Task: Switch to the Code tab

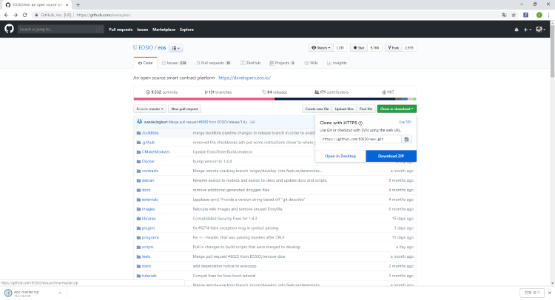Action: pyautogui.click(x=146, y=63)
